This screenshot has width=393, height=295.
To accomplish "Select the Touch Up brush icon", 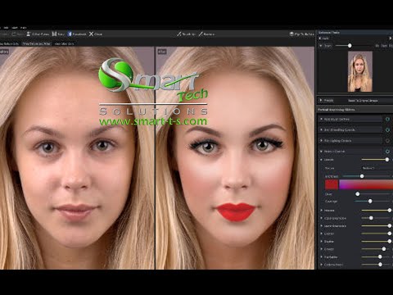I will pos(179,34).
